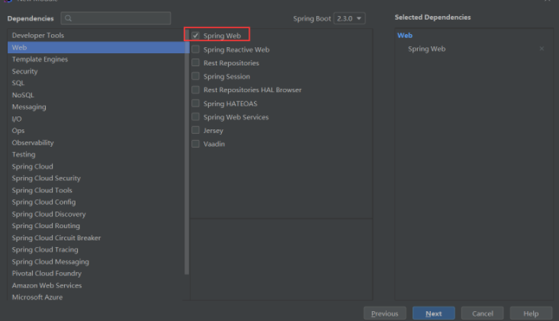Tick the Spring Web Services checkbox
The image size is (559, 321).
(195, 117)
